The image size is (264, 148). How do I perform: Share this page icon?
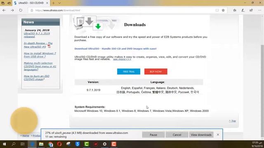click(251, 10)
